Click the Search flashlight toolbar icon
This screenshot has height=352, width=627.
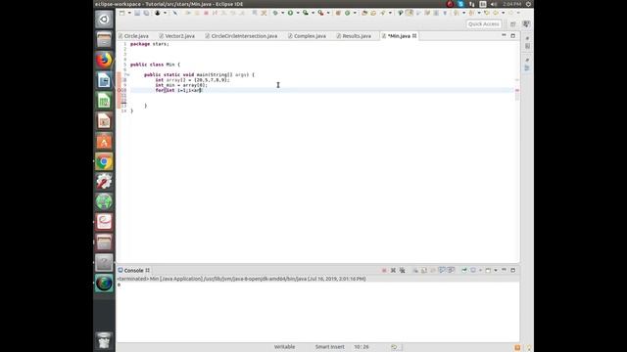point(383,13)
